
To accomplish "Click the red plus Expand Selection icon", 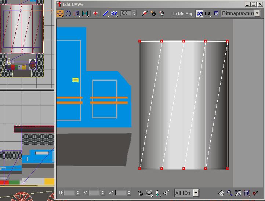I will (x=95, y=13).
